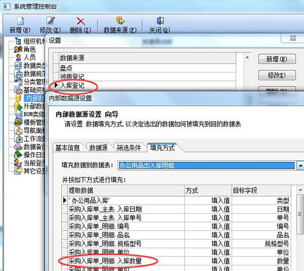
Task: Select the 操作日志 tree item
Action: (x=34, y=155)
